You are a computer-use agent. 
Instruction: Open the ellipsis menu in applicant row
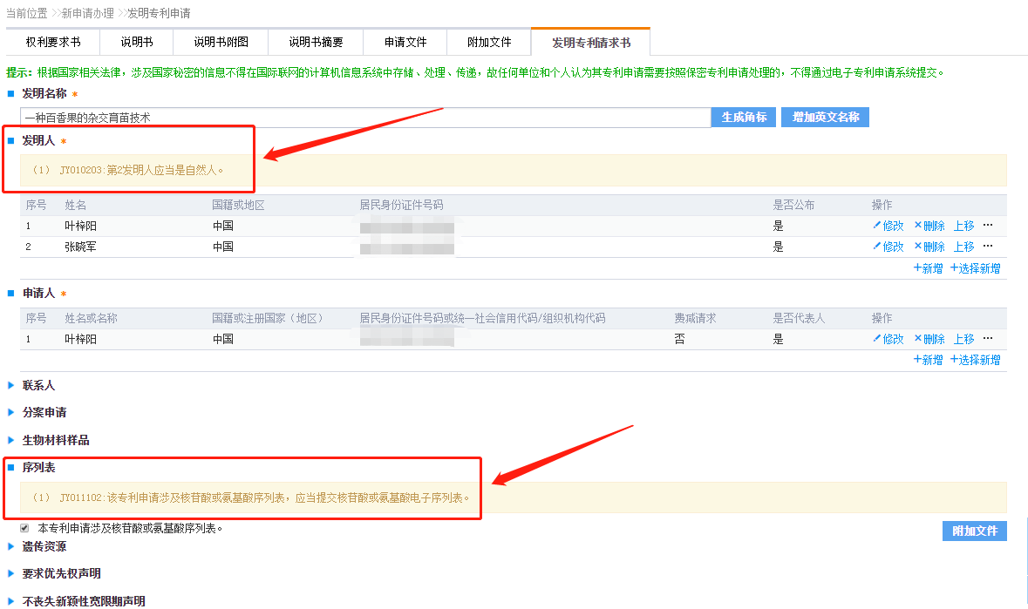pyautogui.click(x=988, y=339)
